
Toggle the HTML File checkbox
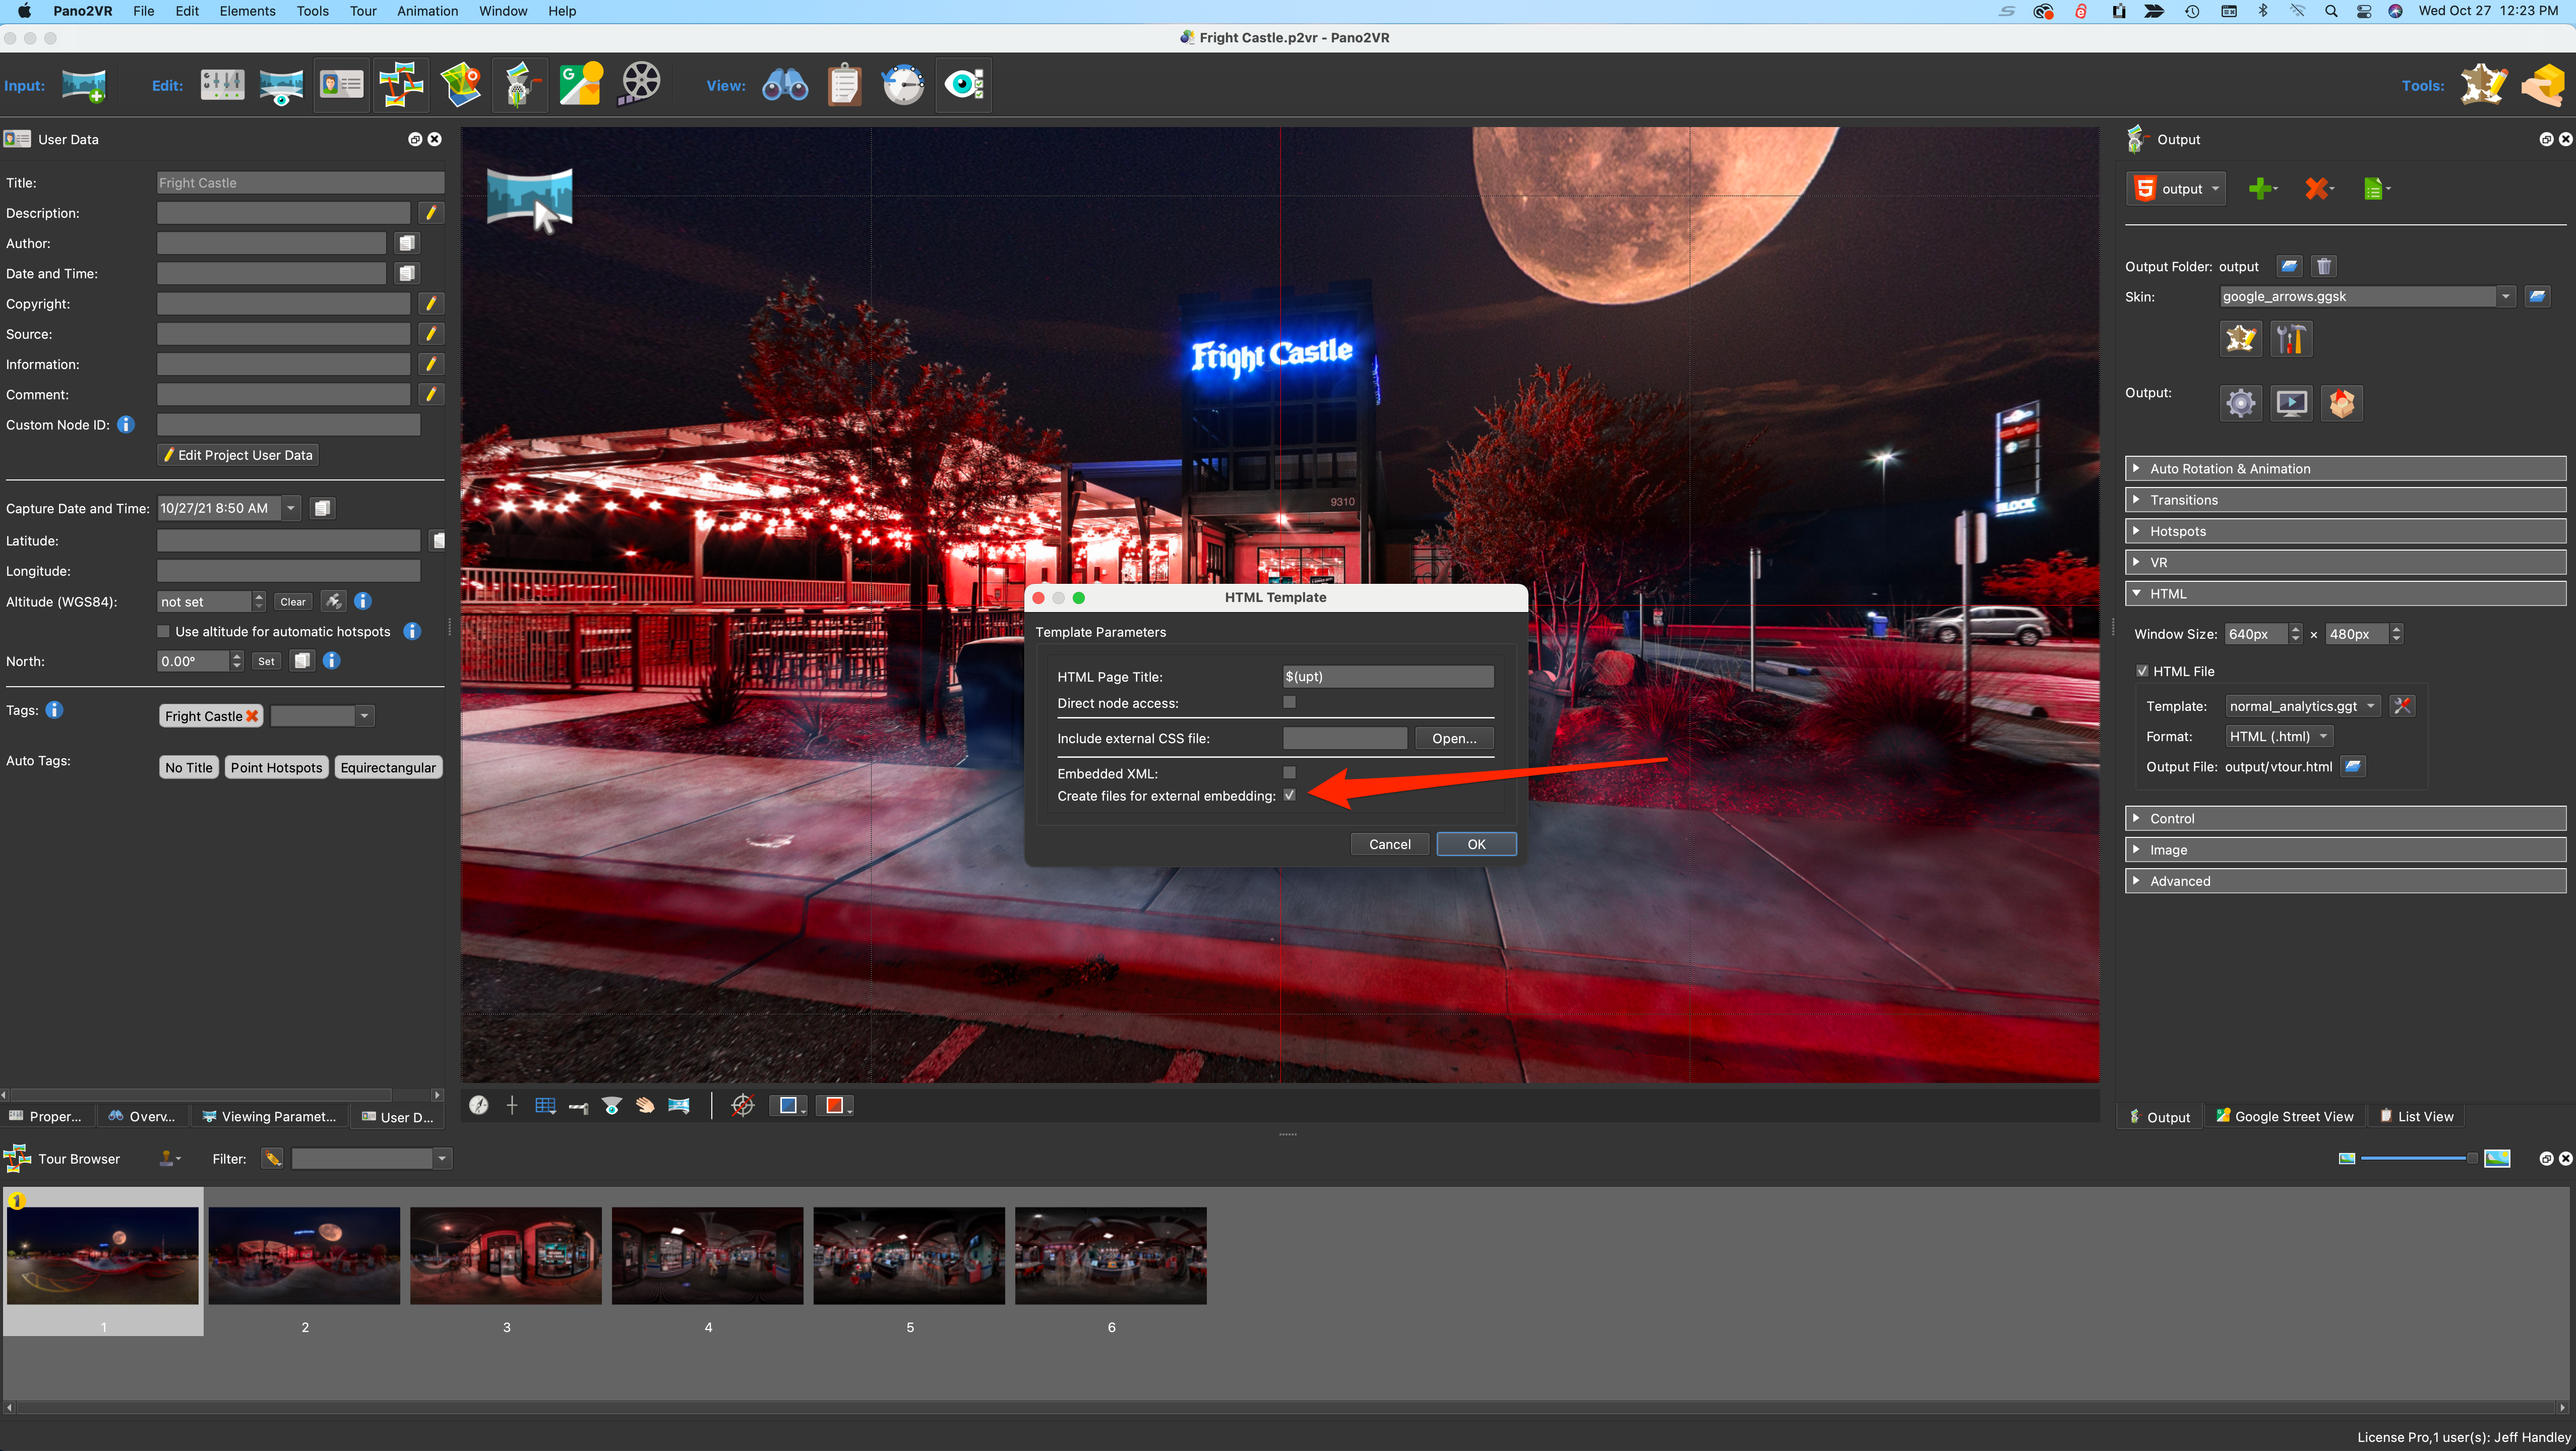tap(2142, 671)
